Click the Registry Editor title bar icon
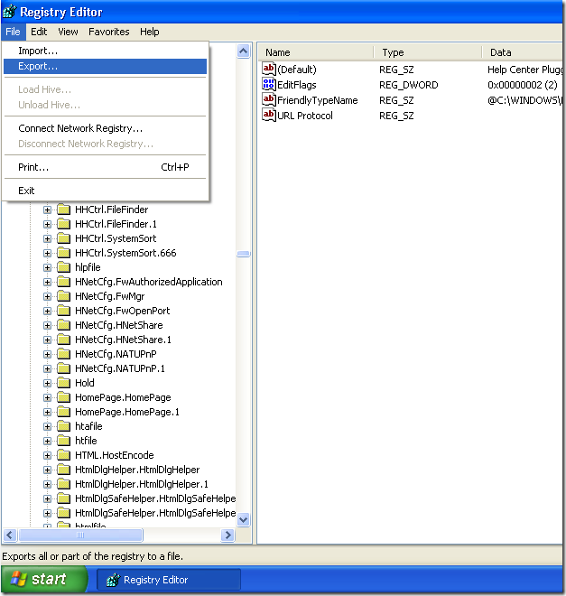Viewport: 566px width, 596px height. pyautogui.click(x=10, y=12)
